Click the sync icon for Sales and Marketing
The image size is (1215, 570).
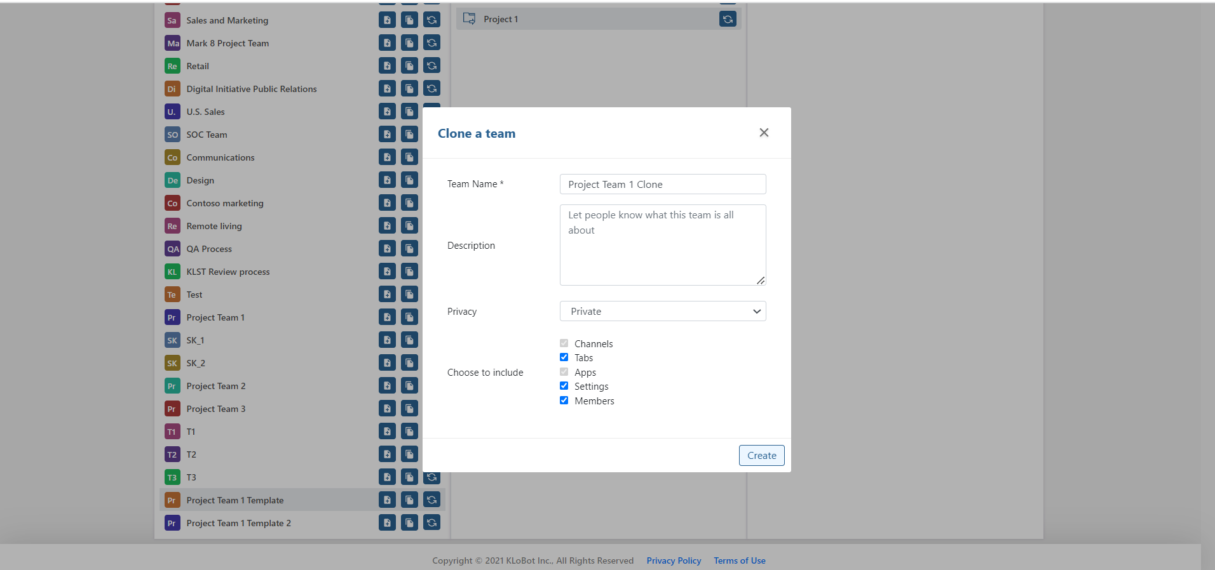[x=431, y=20]
